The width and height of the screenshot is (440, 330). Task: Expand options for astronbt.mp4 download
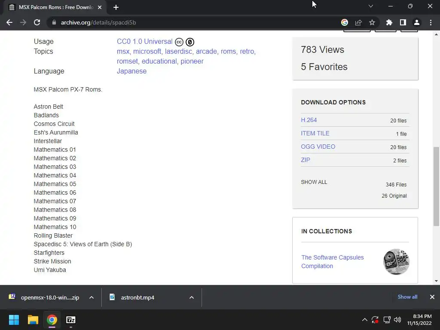[192, 297]
